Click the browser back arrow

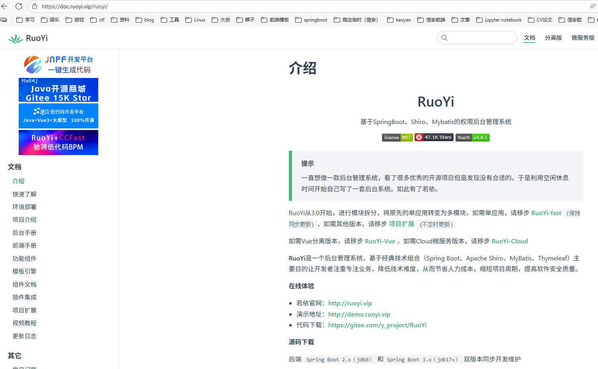tap(5, 6)
